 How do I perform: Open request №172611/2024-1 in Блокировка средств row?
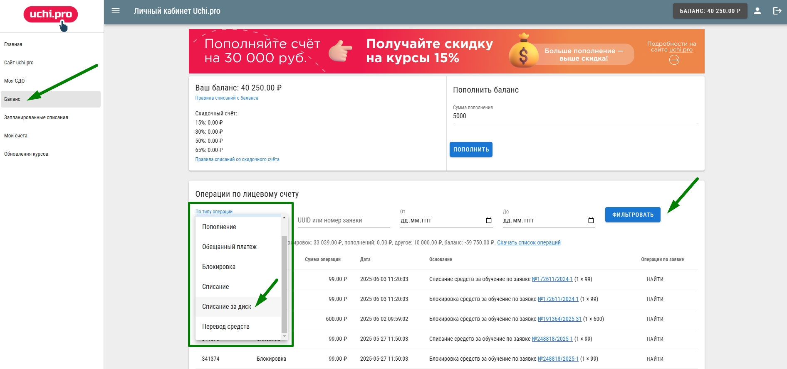pos(558,299)
